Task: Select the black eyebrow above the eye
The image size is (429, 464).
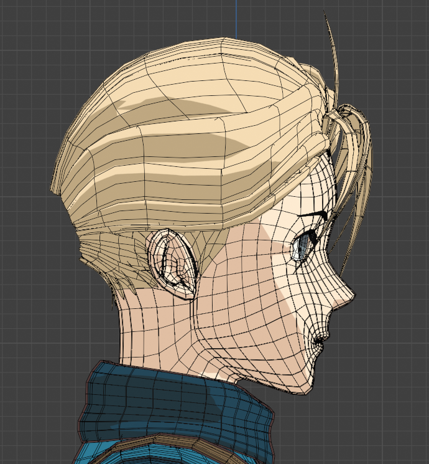Action: tap(314, 215)
